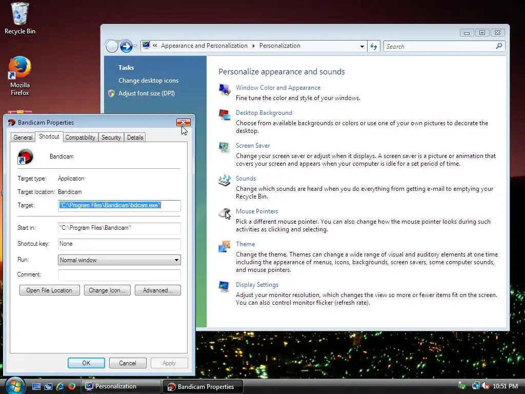Viewport: 525px width, 394px height.
Task: Click the Comment field
Action: click(x=119, y=275)
